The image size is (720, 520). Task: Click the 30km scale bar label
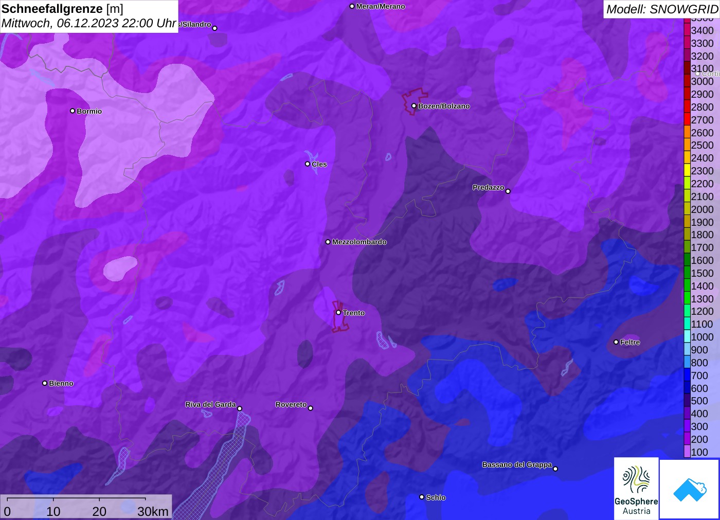153,511
